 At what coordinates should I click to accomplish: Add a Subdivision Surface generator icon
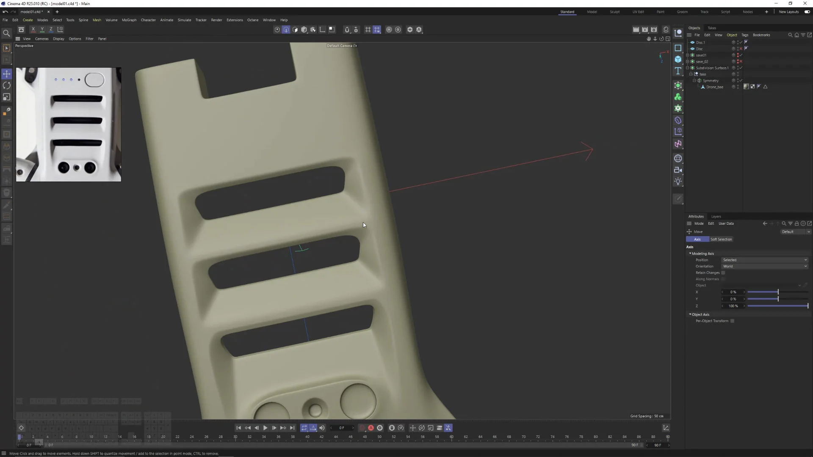point(678,85)
